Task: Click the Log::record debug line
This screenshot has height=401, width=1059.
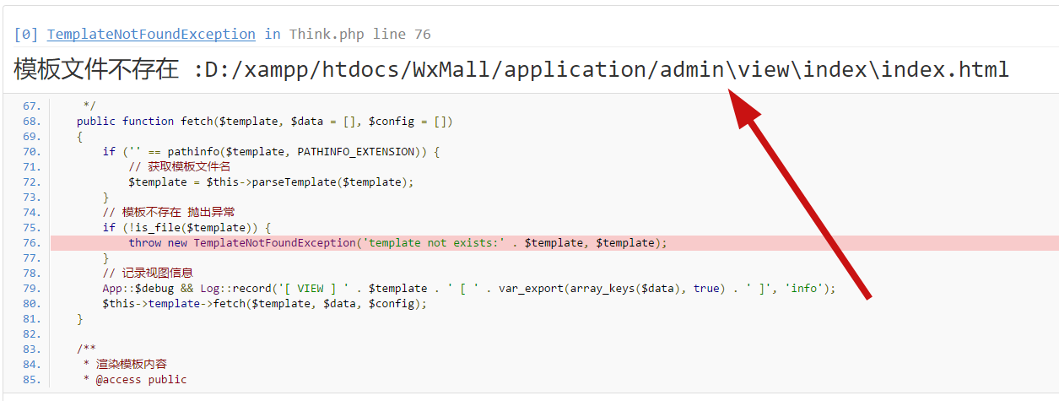Action: tap(468, 289)
